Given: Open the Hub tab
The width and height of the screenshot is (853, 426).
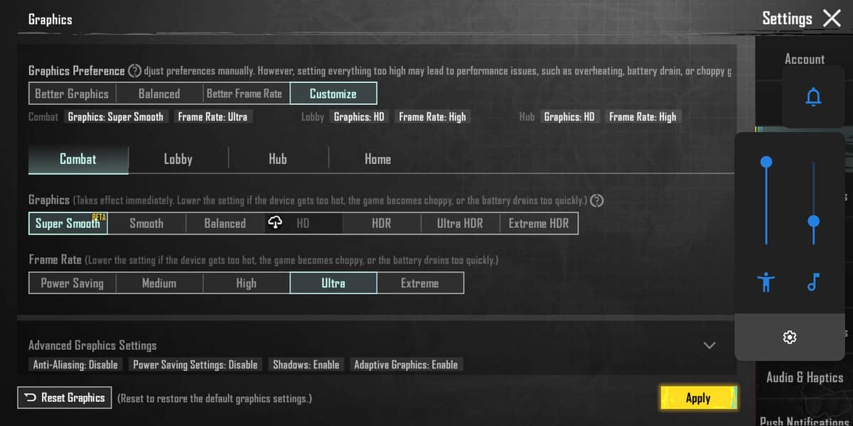Looking at the screenshot, I should [278, 160].
